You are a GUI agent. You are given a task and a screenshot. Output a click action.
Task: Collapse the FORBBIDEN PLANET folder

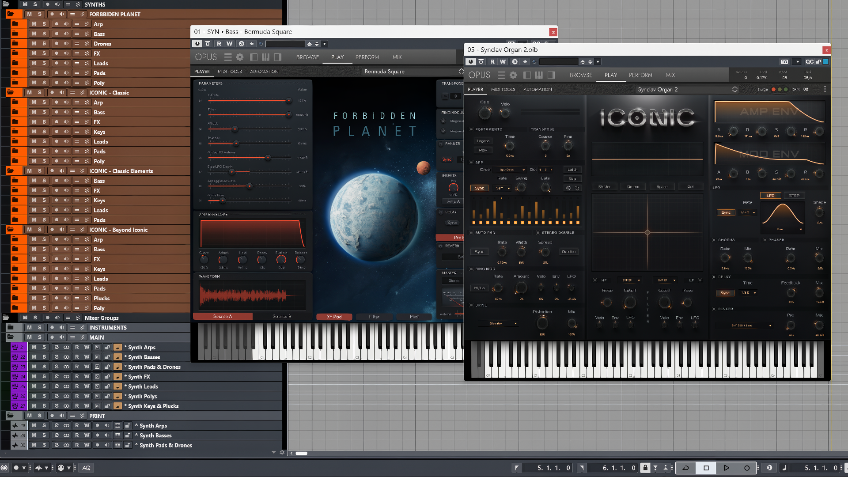10,14
